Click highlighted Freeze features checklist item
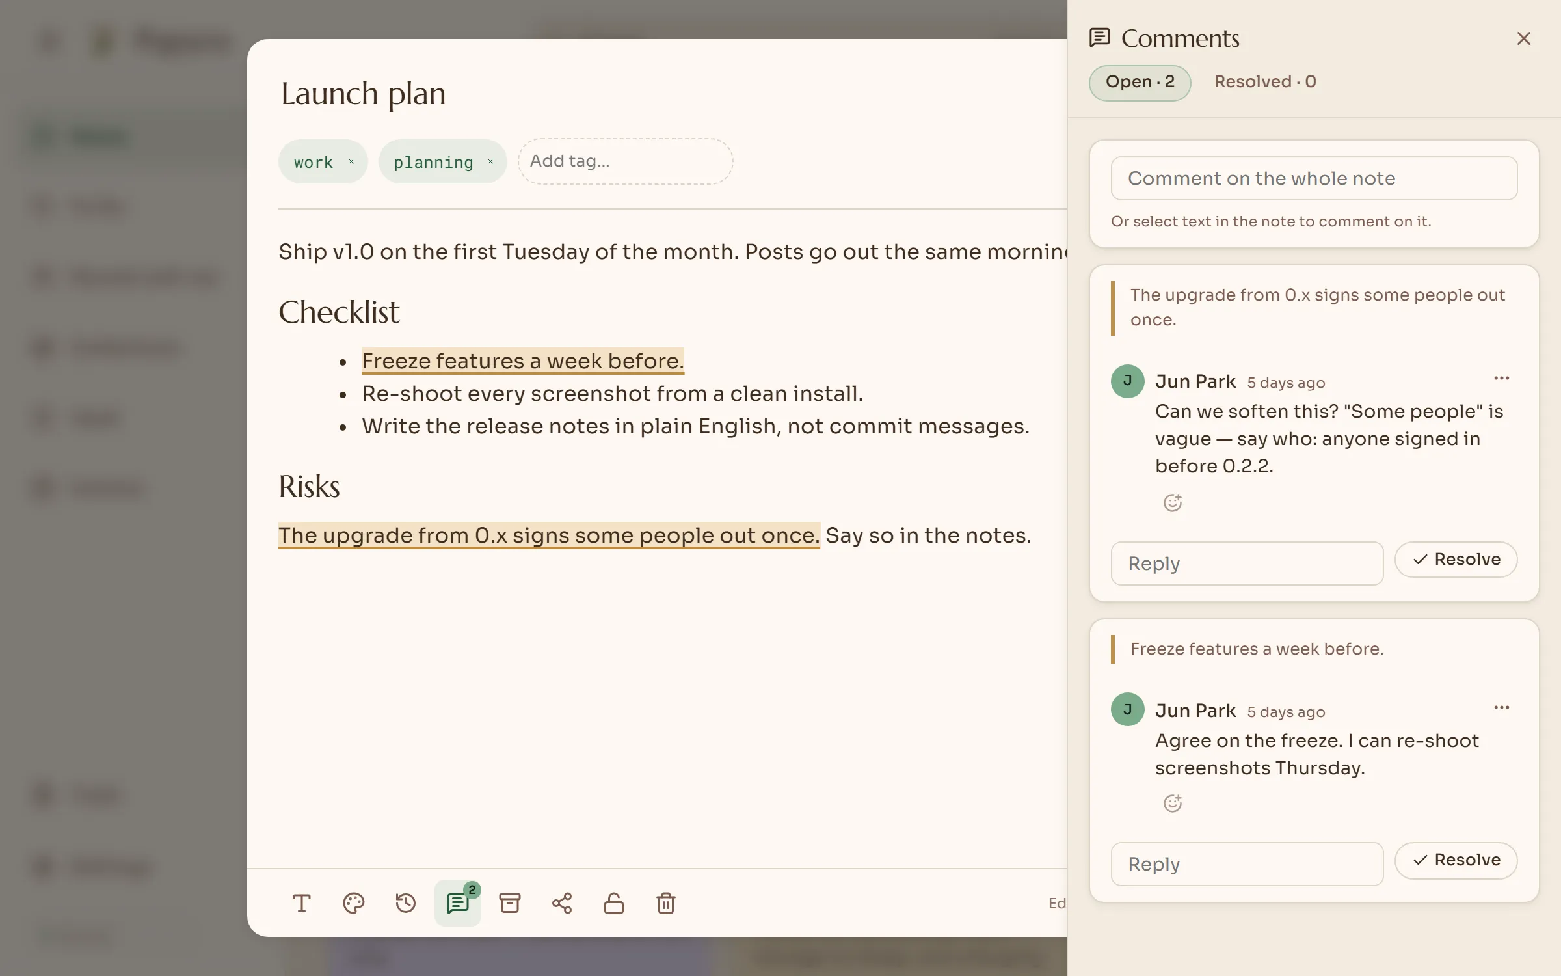 (522, 360)
